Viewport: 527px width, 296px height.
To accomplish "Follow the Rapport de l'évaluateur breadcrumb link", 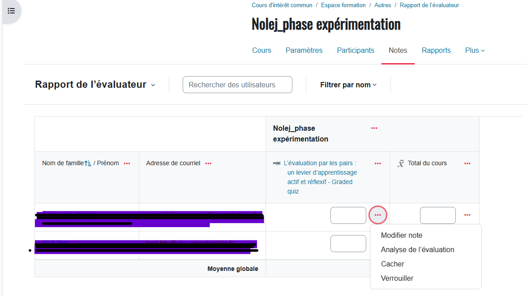I will (x=429, y=5).
